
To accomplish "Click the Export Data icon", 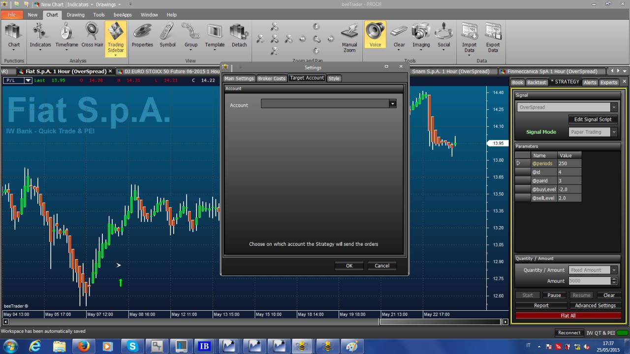I will (493, 38).
